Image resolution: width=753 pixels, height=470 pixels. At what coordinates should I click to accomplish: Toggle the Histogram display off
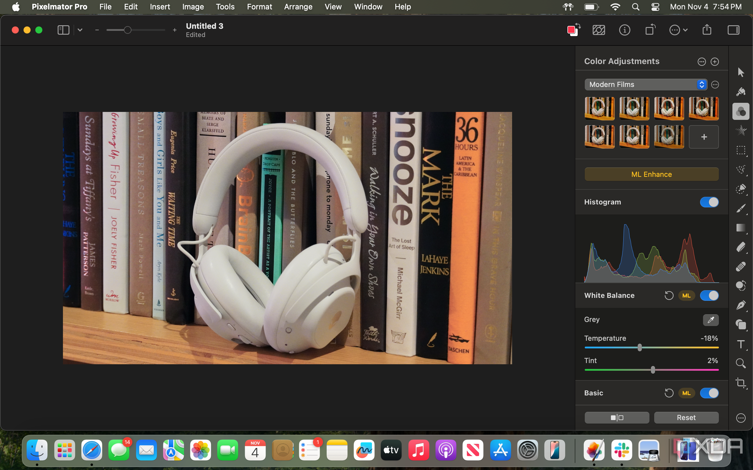709,202
